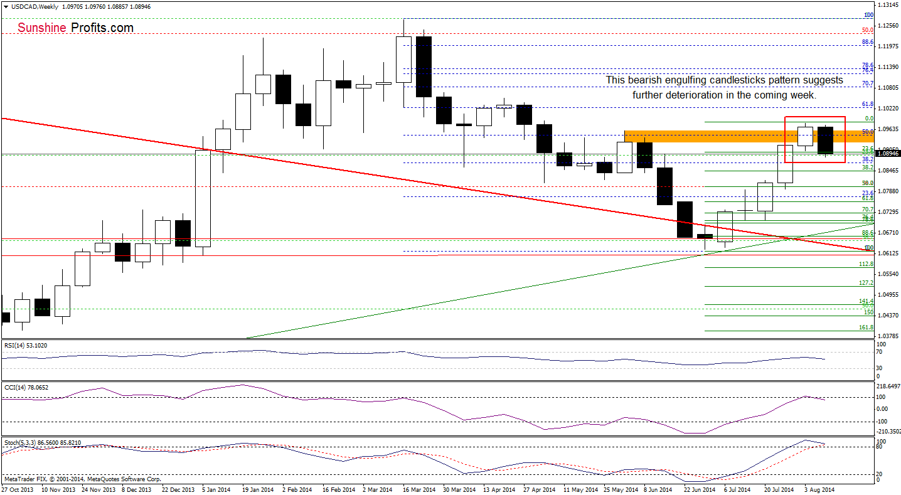
Task: Click the 1.04955 price scale value
Action: pyautogui.click(x=888, y=294)
